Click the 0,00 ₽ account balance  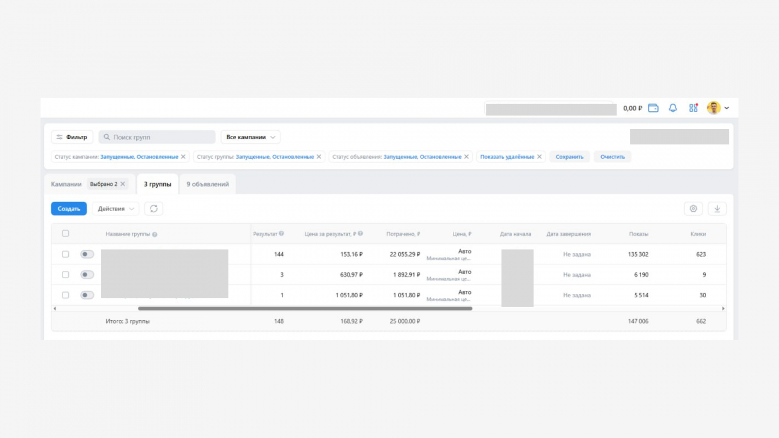632,108
